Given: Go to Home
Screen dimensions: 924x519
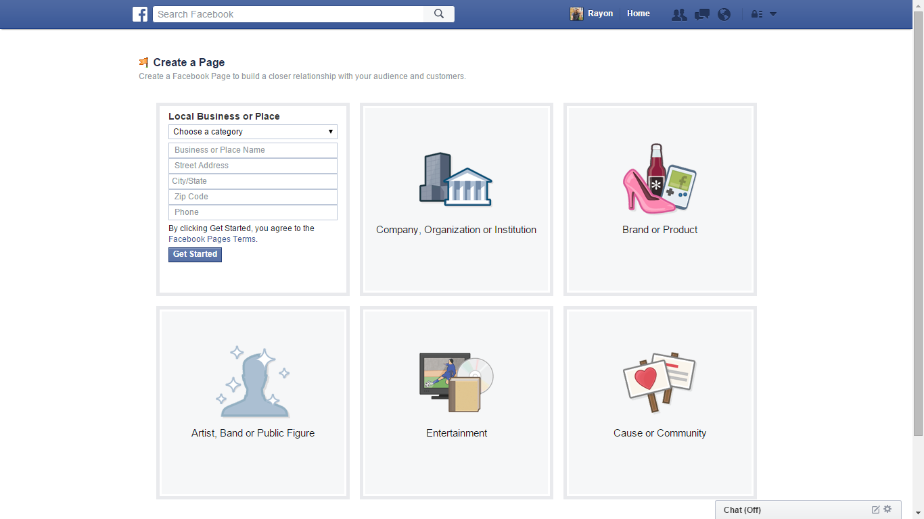Looking at the screenshot, I should [x=639, y=14].
